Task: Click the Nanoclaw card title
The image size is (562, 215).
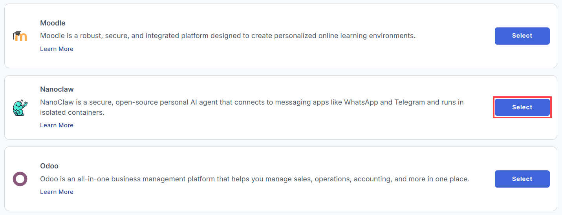Action: 57,89
